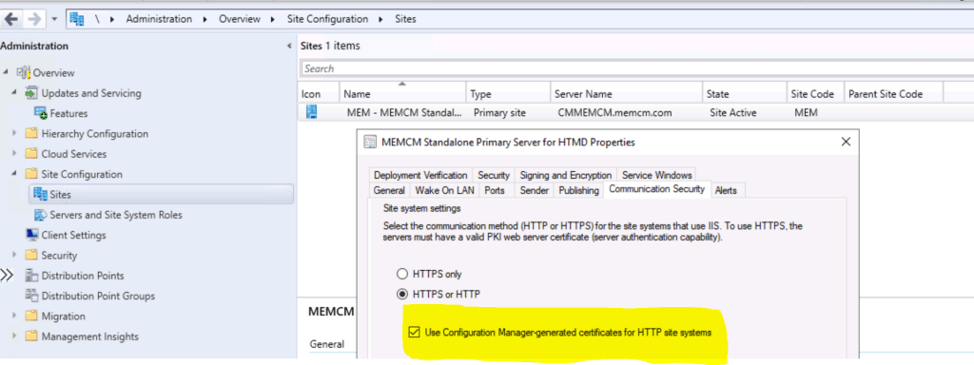
Task: Collapse the Administration navigation pane
Action: (289, 47)
